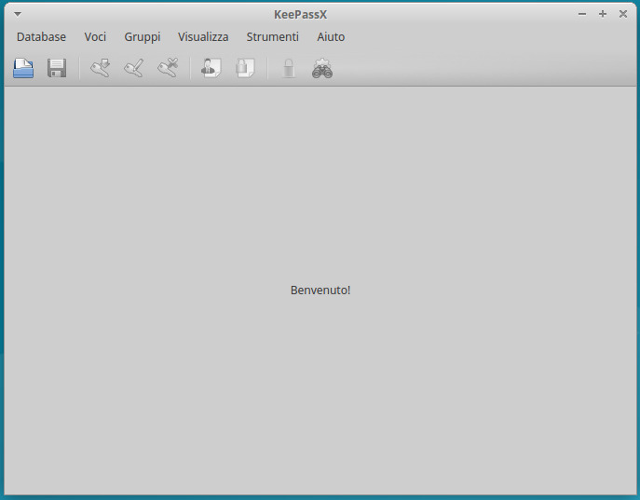Copy password to clipboard icon
This screenshot has height=500, width=640.
click(245, 68)
